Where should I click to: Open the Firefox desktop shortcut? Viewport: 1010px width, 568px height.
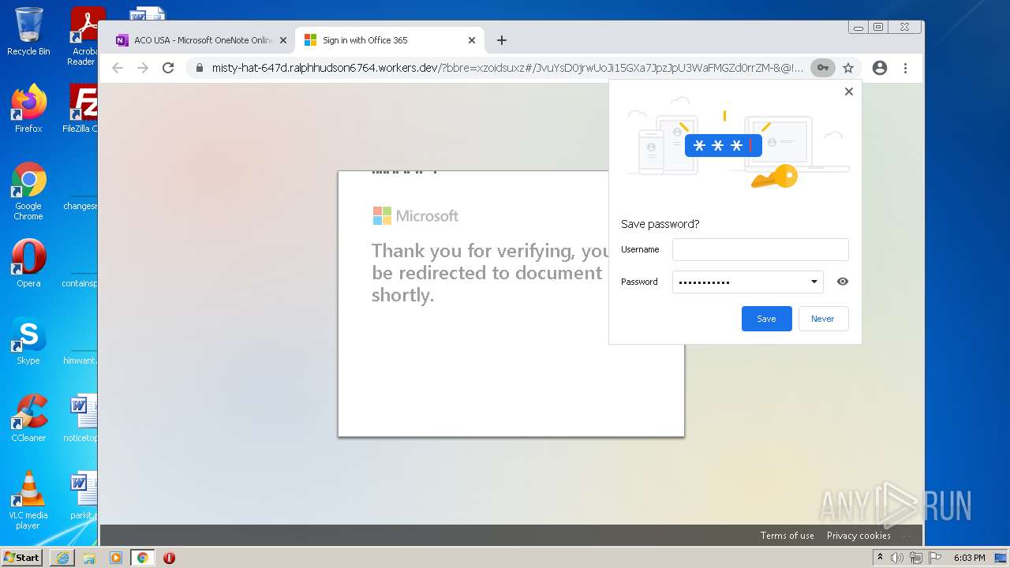click(x=28, y=108)
